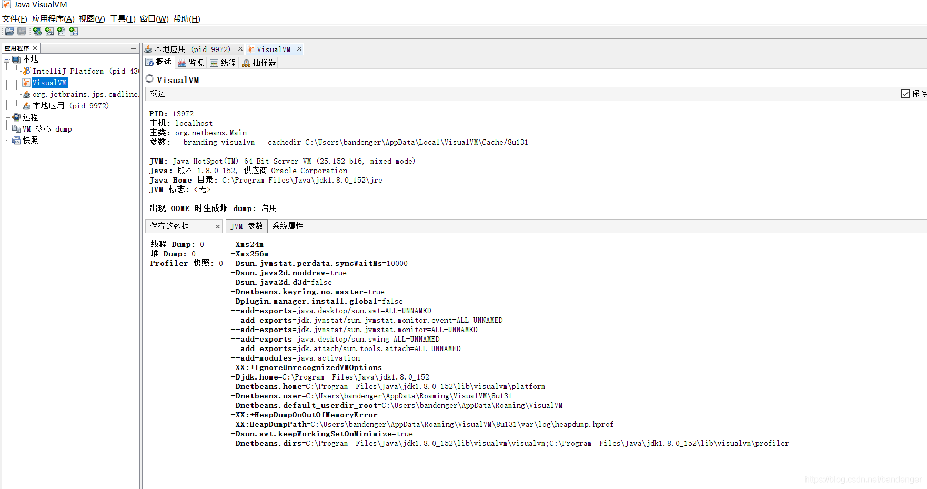Open the 监视 monitor subtab
927x489 pixels.
pos(191,63)
